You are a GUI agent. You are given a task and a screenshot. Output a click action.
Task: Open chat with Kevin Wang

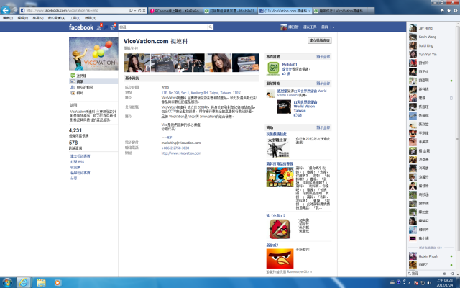pos(430,37)
